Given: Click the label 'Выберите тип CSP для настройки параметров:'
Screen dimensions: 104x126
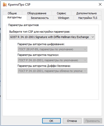Looking at the screenshot, I should 40,32.
